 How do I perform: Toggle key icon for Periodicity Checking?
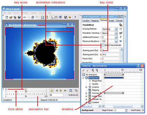tap(101, 33)
